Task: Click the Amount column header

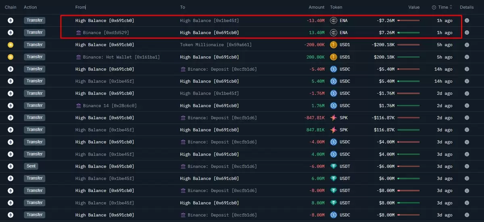Action: point(317,7)
